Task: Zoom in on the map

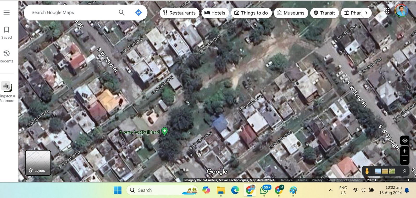Action: [405, 151]
